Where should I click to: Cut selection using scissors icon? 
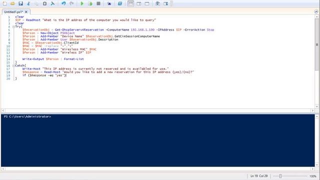28,3
